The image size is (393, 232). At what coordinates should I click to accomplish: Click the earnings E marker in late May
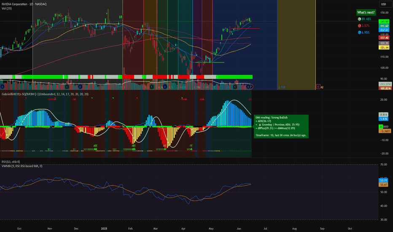[235, 86]
